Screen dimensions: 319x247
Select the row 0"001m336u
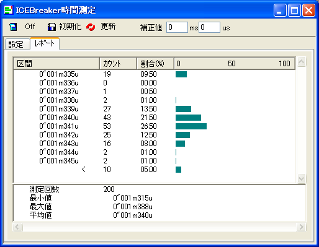tap(154, 83)
